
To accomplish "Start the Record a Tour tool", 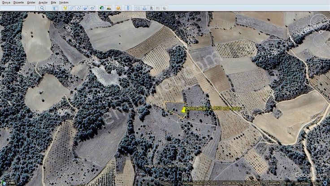I will (x=92, y=8).
